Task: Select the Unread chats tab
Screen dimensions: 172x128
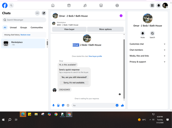Action: tap(13, 28)
